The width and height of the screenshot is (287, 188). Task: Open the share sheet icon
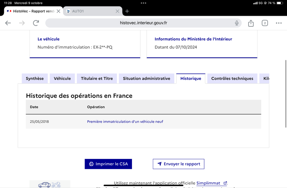(251, 23)
